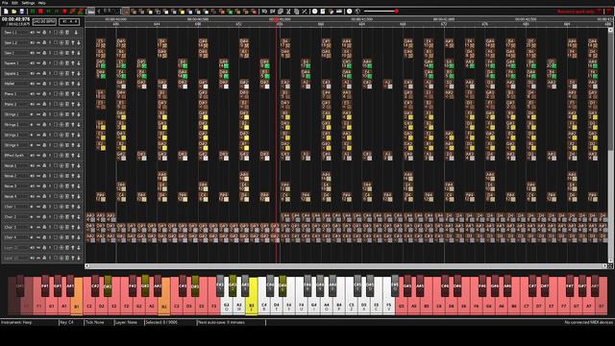
Task: Click the vertical scrollbar's down arrow
Action: pos(610,260)
